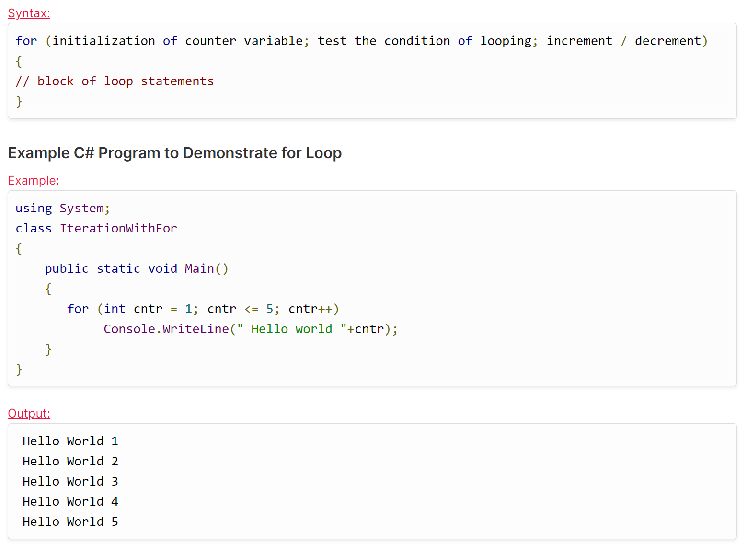The height and width of the screenshot is (557, 747).
Task: Click the 'Hello World 4' output line
Action: [70, 502]
